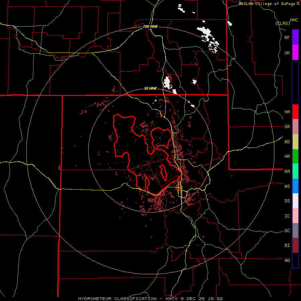The height and width of the screenshot is (301, 301).
Task: Click the WS blue legend swatch
Action: pos(295,186)
